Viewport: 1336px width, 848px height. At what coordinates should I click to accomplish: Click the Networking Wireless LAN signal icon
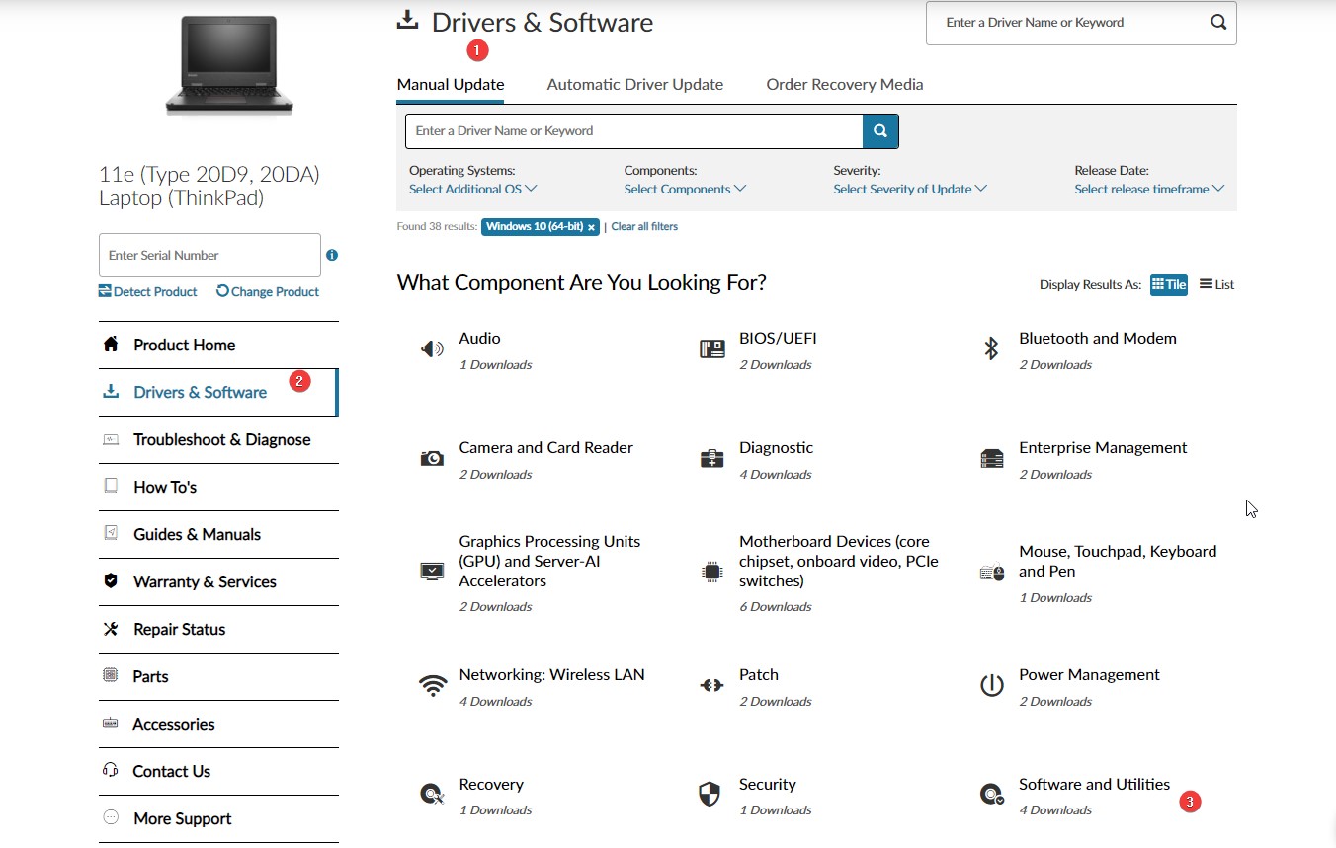tap(432, 685)
